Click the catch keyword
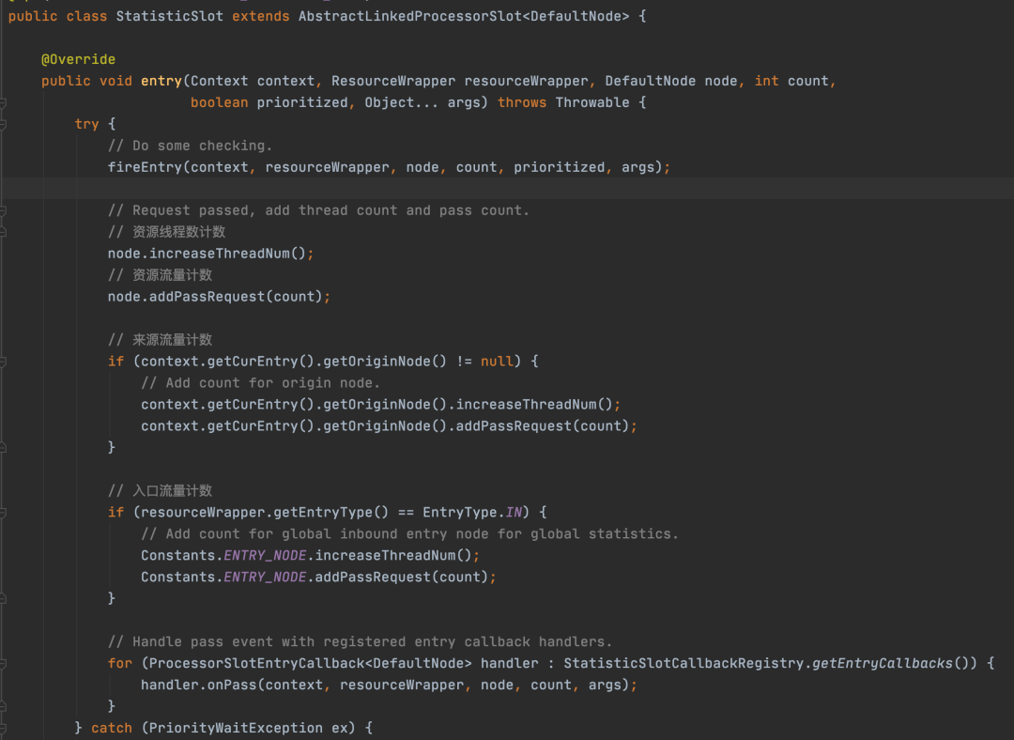The width and height of the screenshot is (1014, 740). click(x=111, y=728)
